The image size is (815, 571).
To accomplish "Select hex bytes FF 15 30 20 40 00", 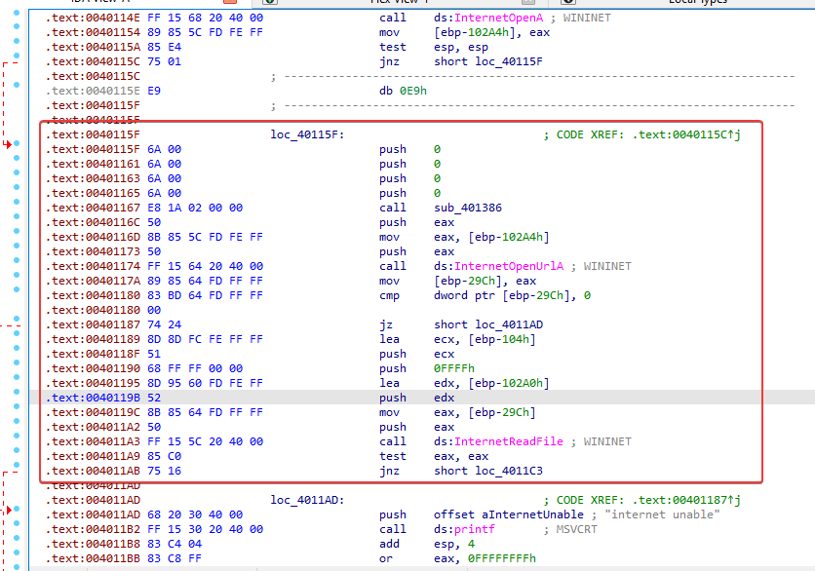I will click(x=206, y=529).
